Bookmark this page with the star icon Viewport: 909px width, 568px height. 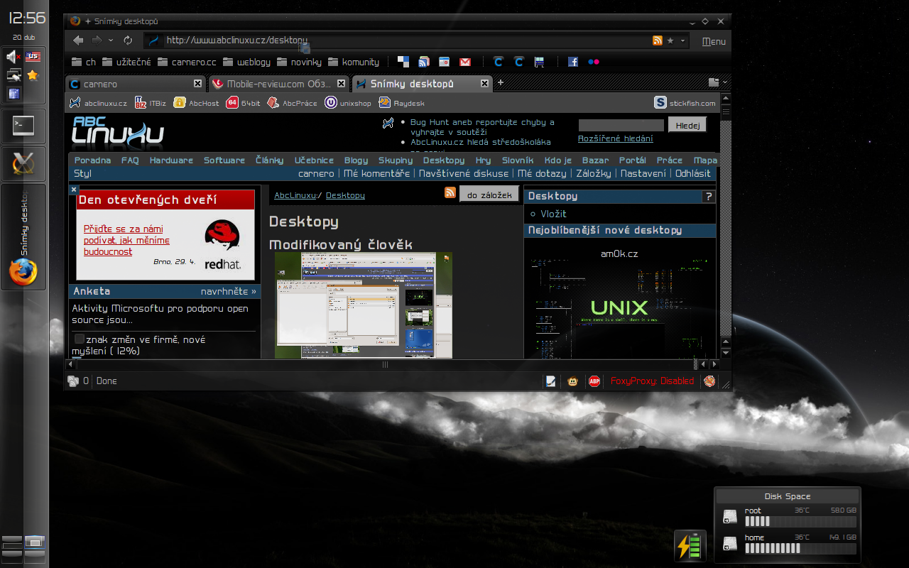pos(670,40)
